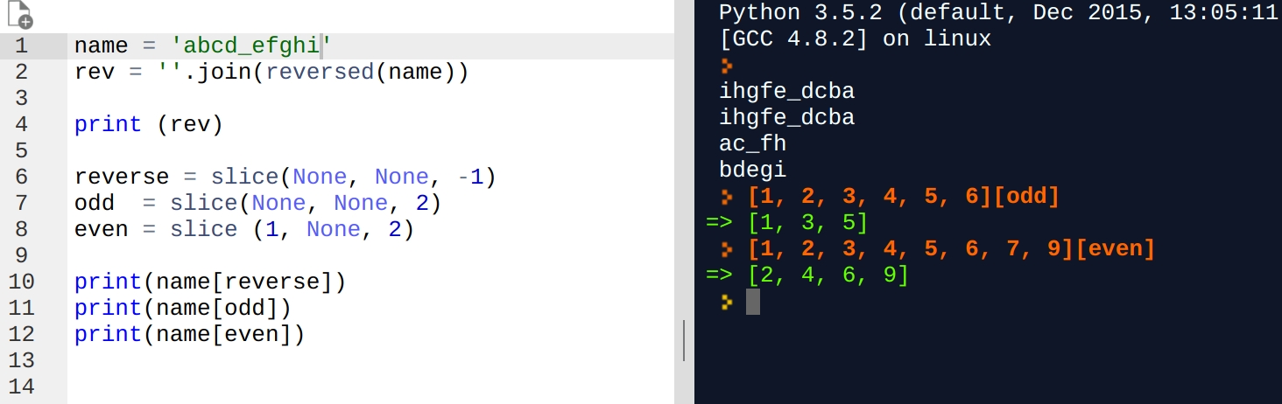Click line number 1 in the gutter
The image size is (1282, 404).
click(21, 46)
